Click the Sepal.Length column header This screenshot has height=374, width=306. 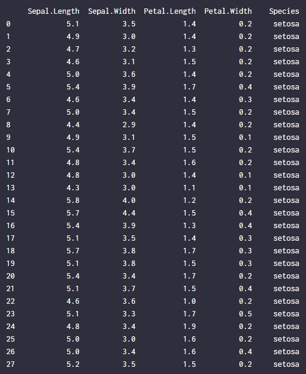(x=53, y=11)
